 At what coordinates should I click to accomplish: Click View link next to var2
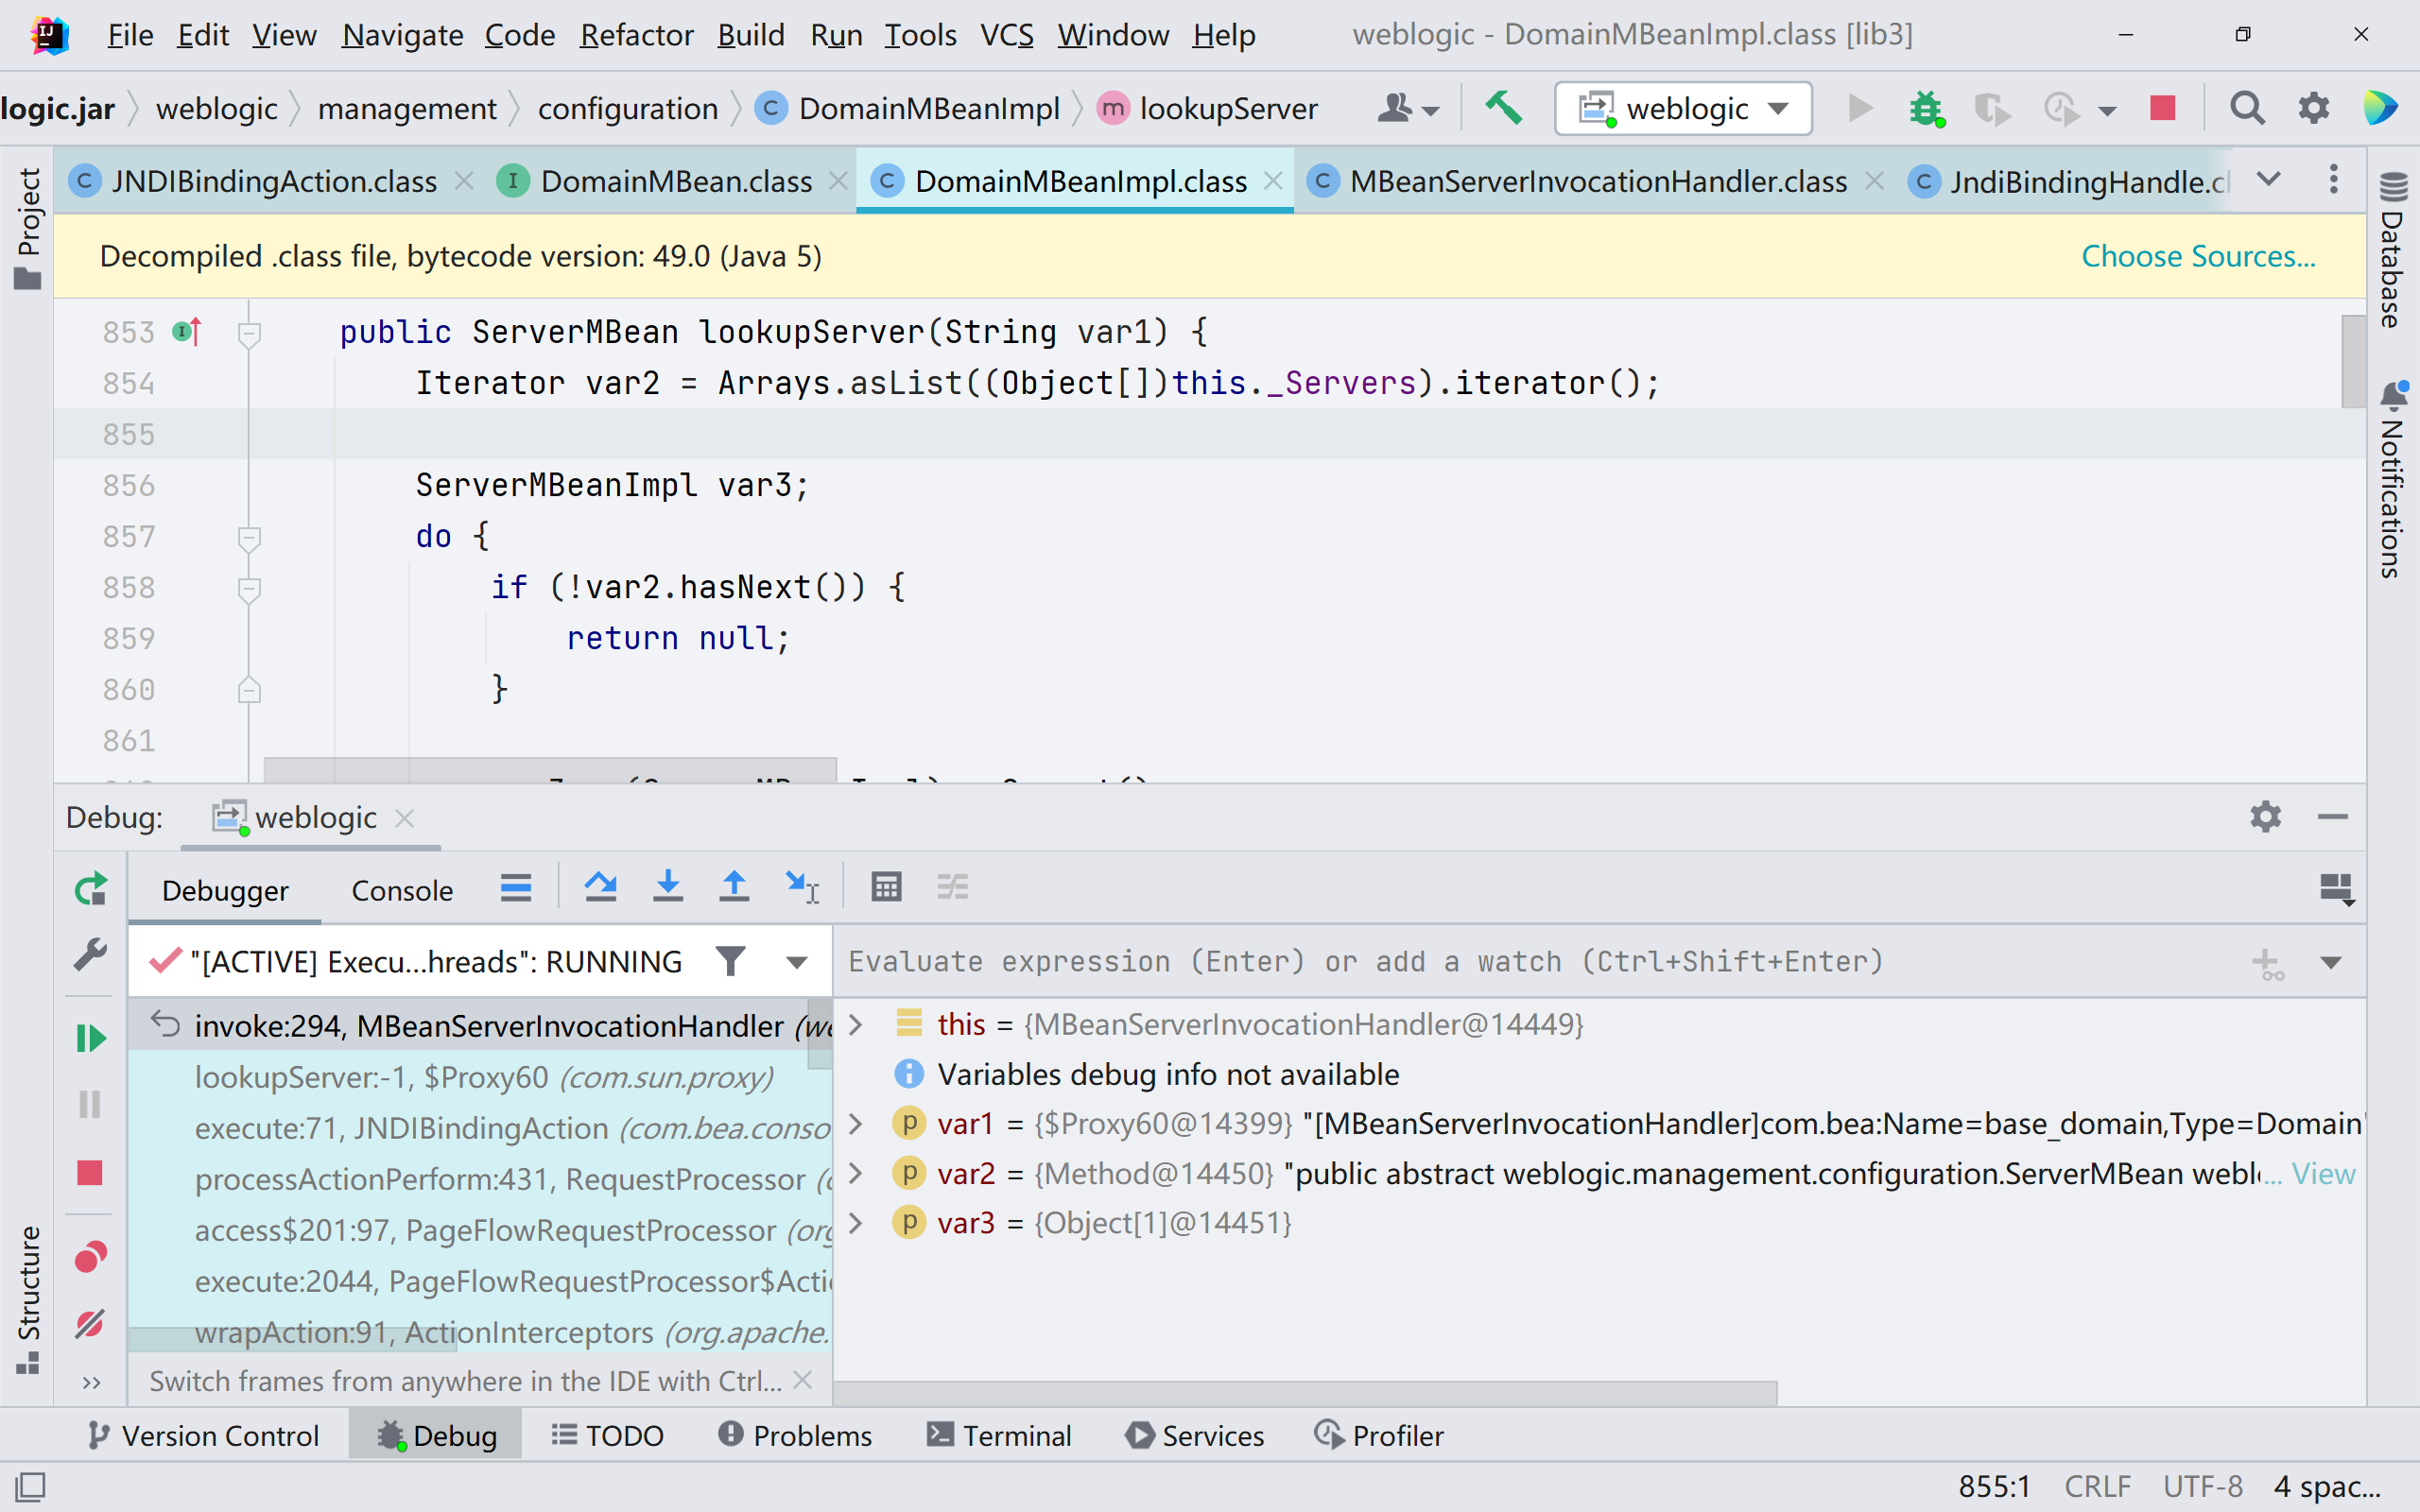pyautogui.click(x=2324, y=1173)
